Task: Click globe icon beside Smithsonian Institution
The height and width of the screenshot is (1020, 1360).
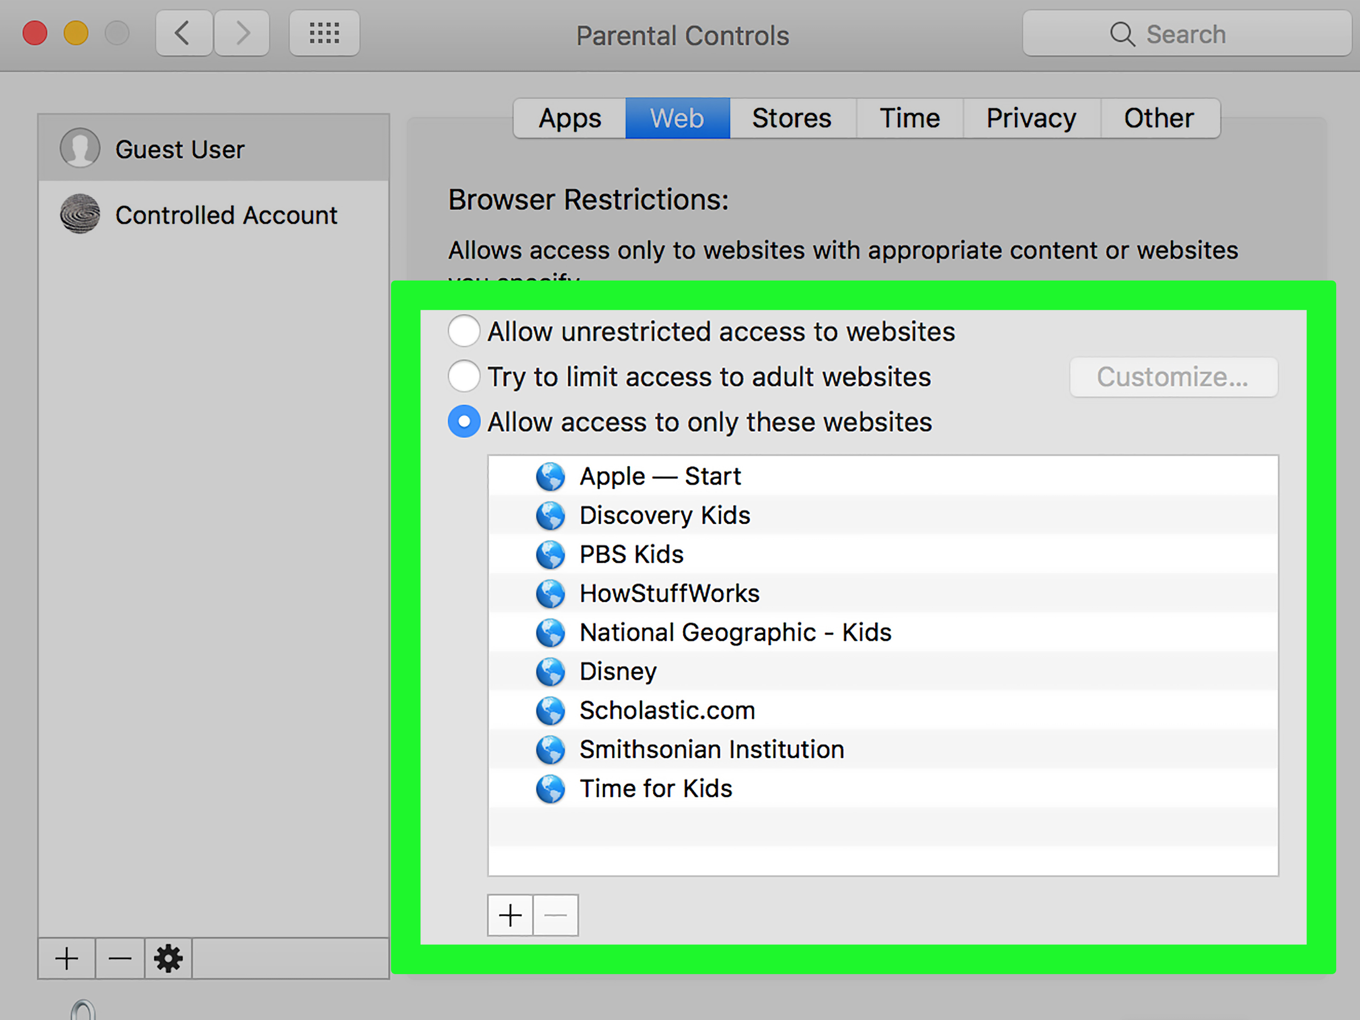Action: 550,749
